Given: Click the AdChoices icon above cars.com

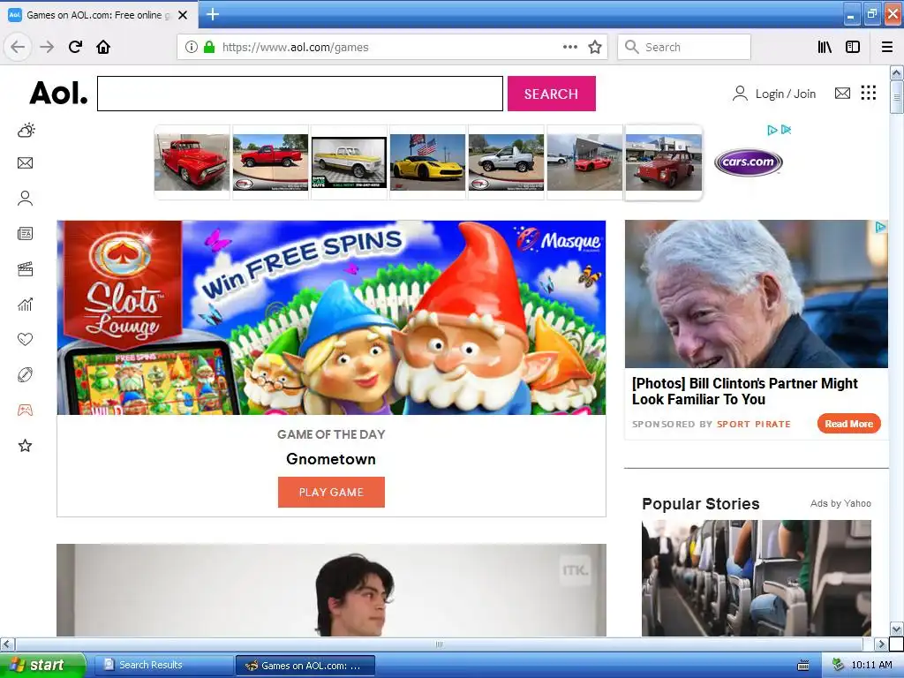Looking at the screenshot, I should pyautogui.click(x=772, y=131).
